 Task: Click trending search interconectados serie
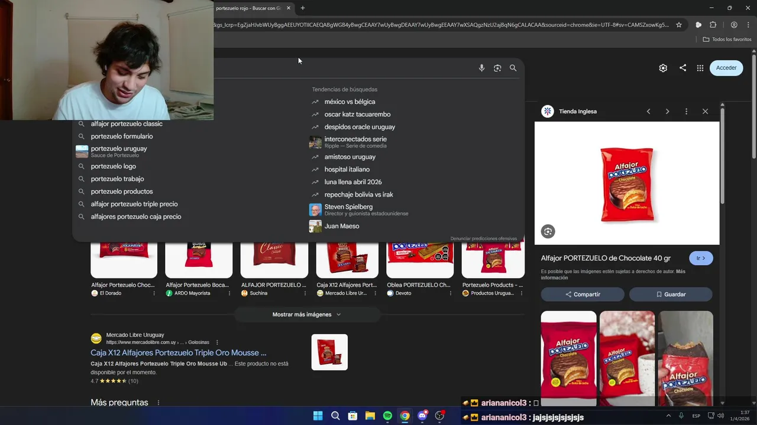pos(355,142)
